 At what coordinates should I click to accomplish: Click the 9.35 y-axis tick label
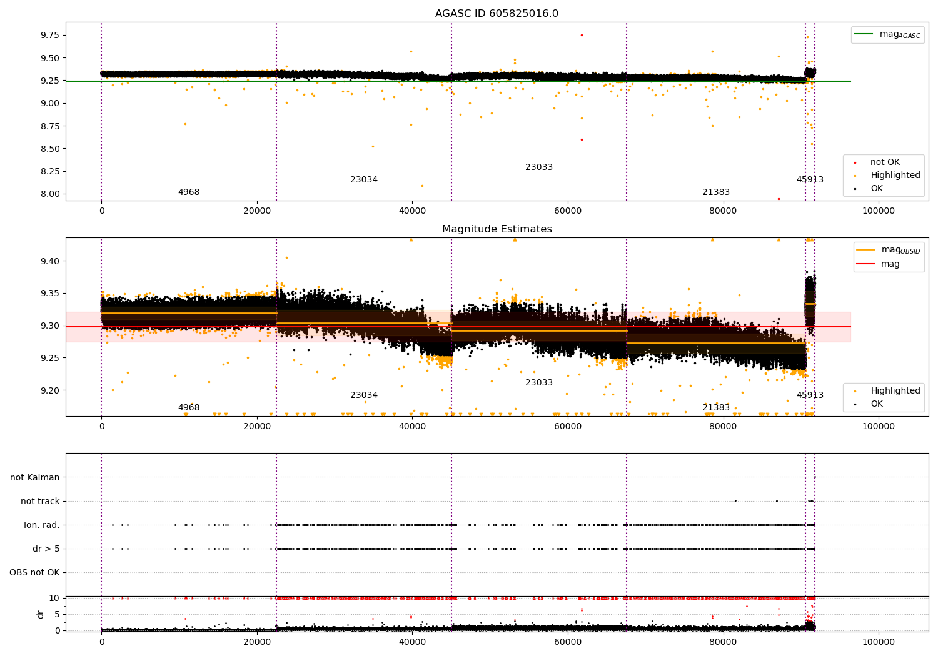(x=50, y=294)
